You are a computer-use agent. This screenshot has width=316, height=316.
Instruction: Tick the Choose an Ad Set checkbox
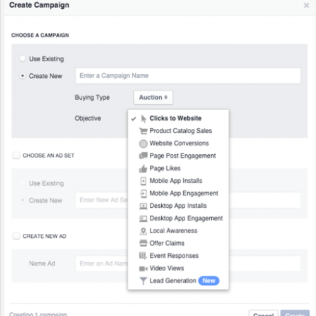tap(16, 155)
